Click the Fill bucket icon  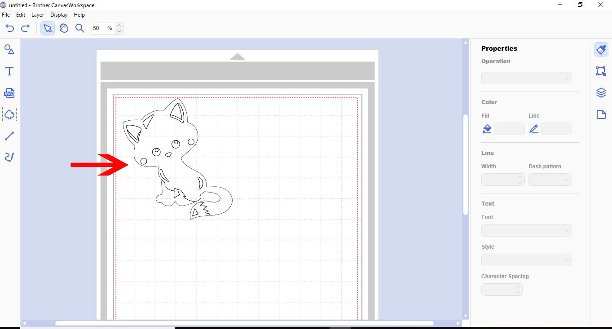(x=487, y=129)
